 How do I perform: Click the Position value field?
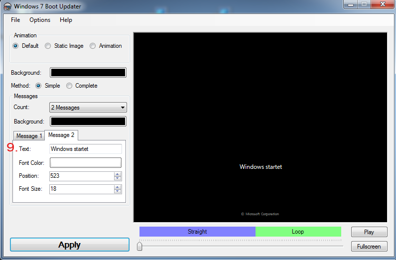coord(82,176)
